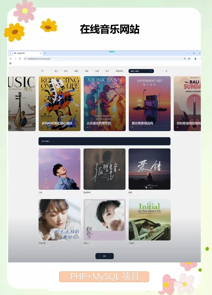The image size is (212, 295).
Task: Open the 爱错 album cover
Action: (x=149, y=169)
